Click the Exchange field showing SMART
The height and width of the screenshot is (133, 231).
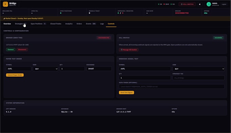point(99,69)
